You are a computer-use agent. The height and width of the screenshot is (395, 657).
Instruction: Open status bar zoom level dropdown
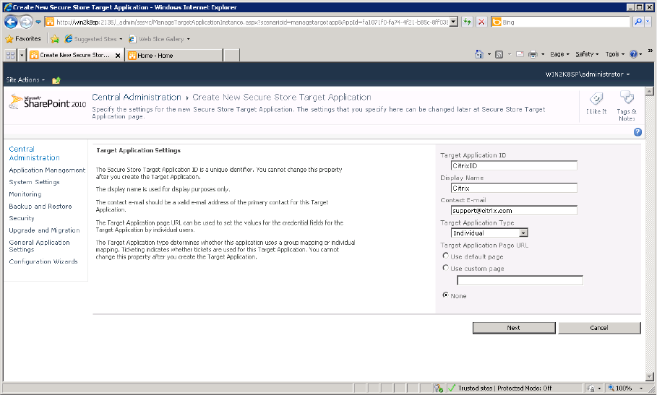pyautogui.click(x=640, y=389)
